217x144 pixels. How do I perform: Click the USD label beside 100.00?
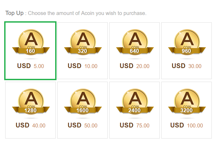177,125
